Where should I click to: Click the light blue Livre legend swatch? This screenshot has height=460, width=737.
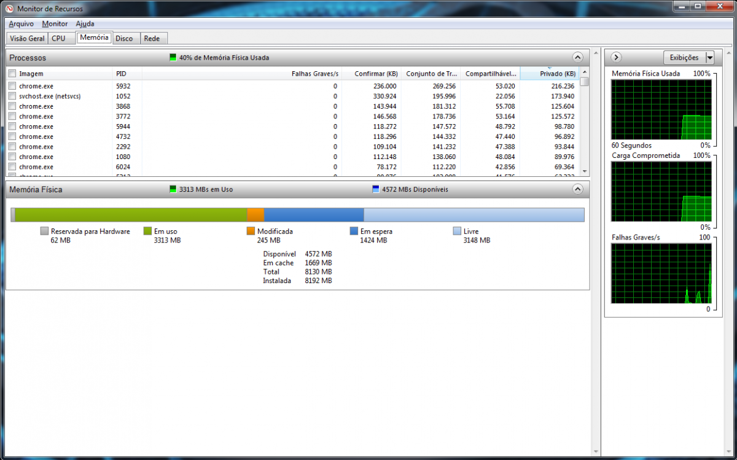point(457,231)
